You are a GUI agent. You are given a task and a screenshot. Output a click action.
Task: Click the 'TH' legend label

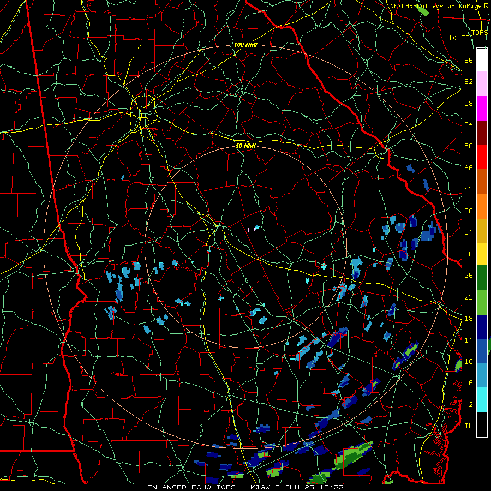point(469,426)
